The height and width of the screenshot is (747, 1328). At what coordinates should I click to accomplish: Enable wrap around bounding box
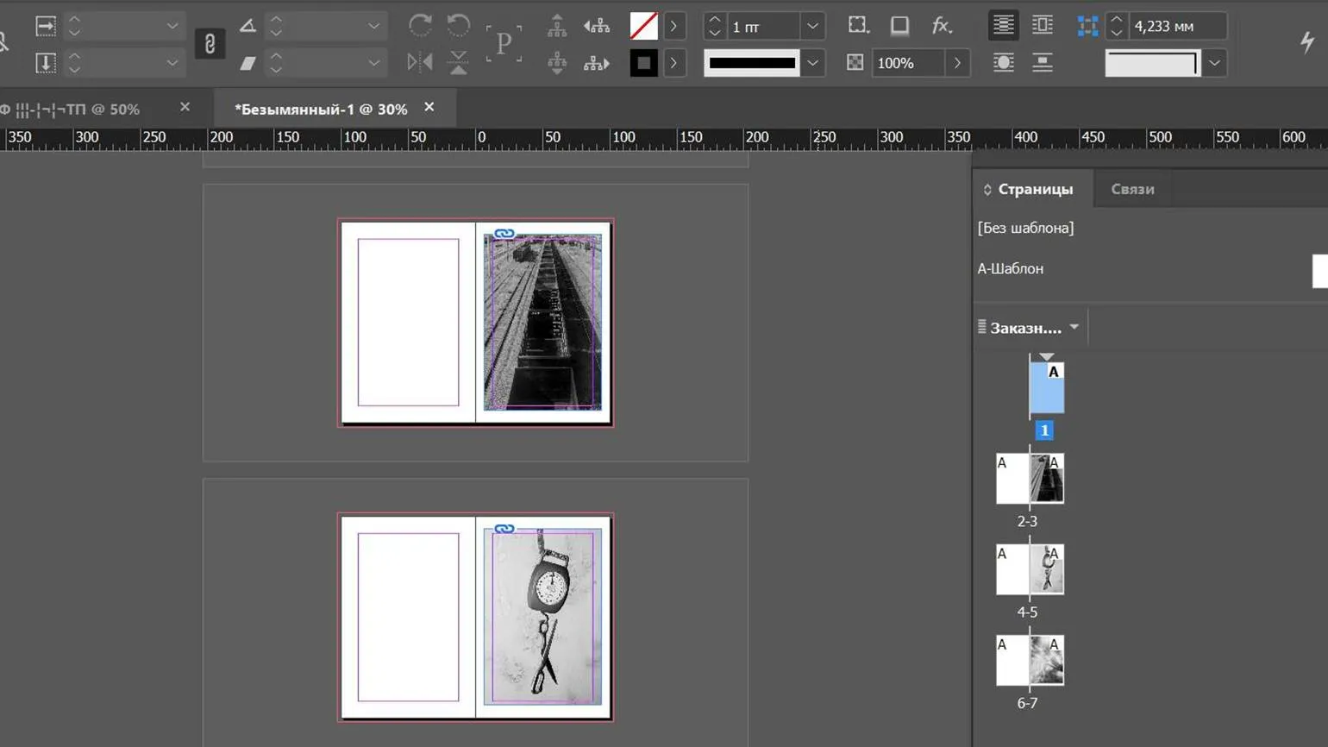pos(1043,26)
